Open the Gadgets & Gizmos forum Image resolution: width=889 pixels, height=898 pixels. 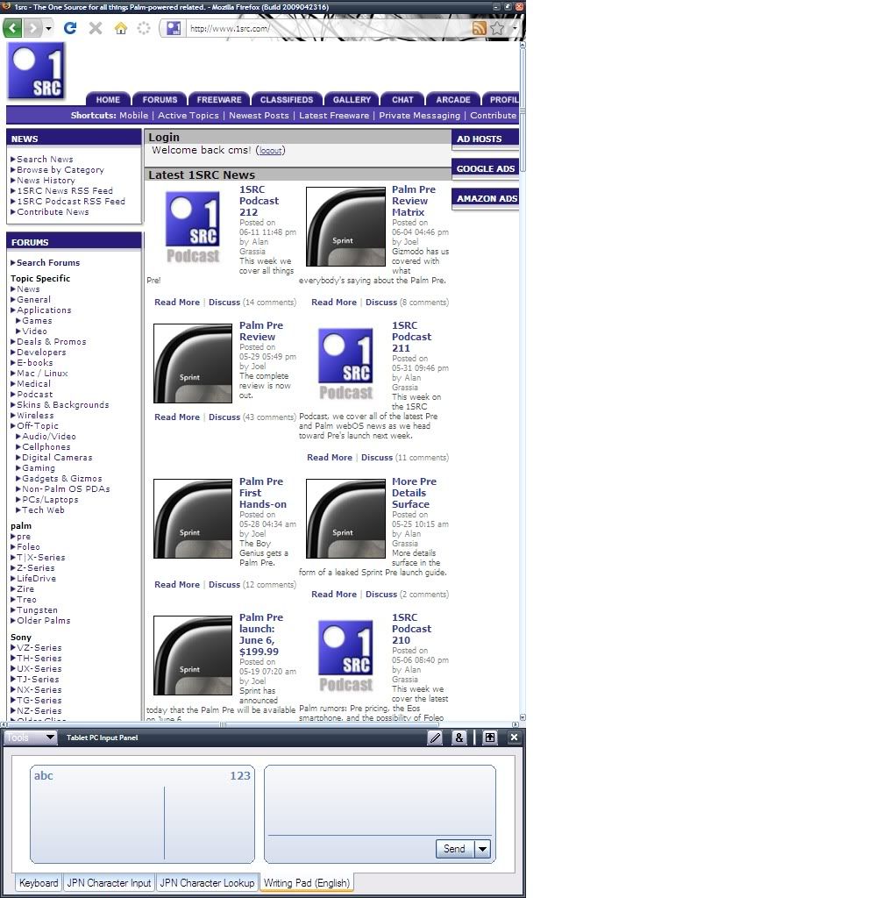[62, 478]
